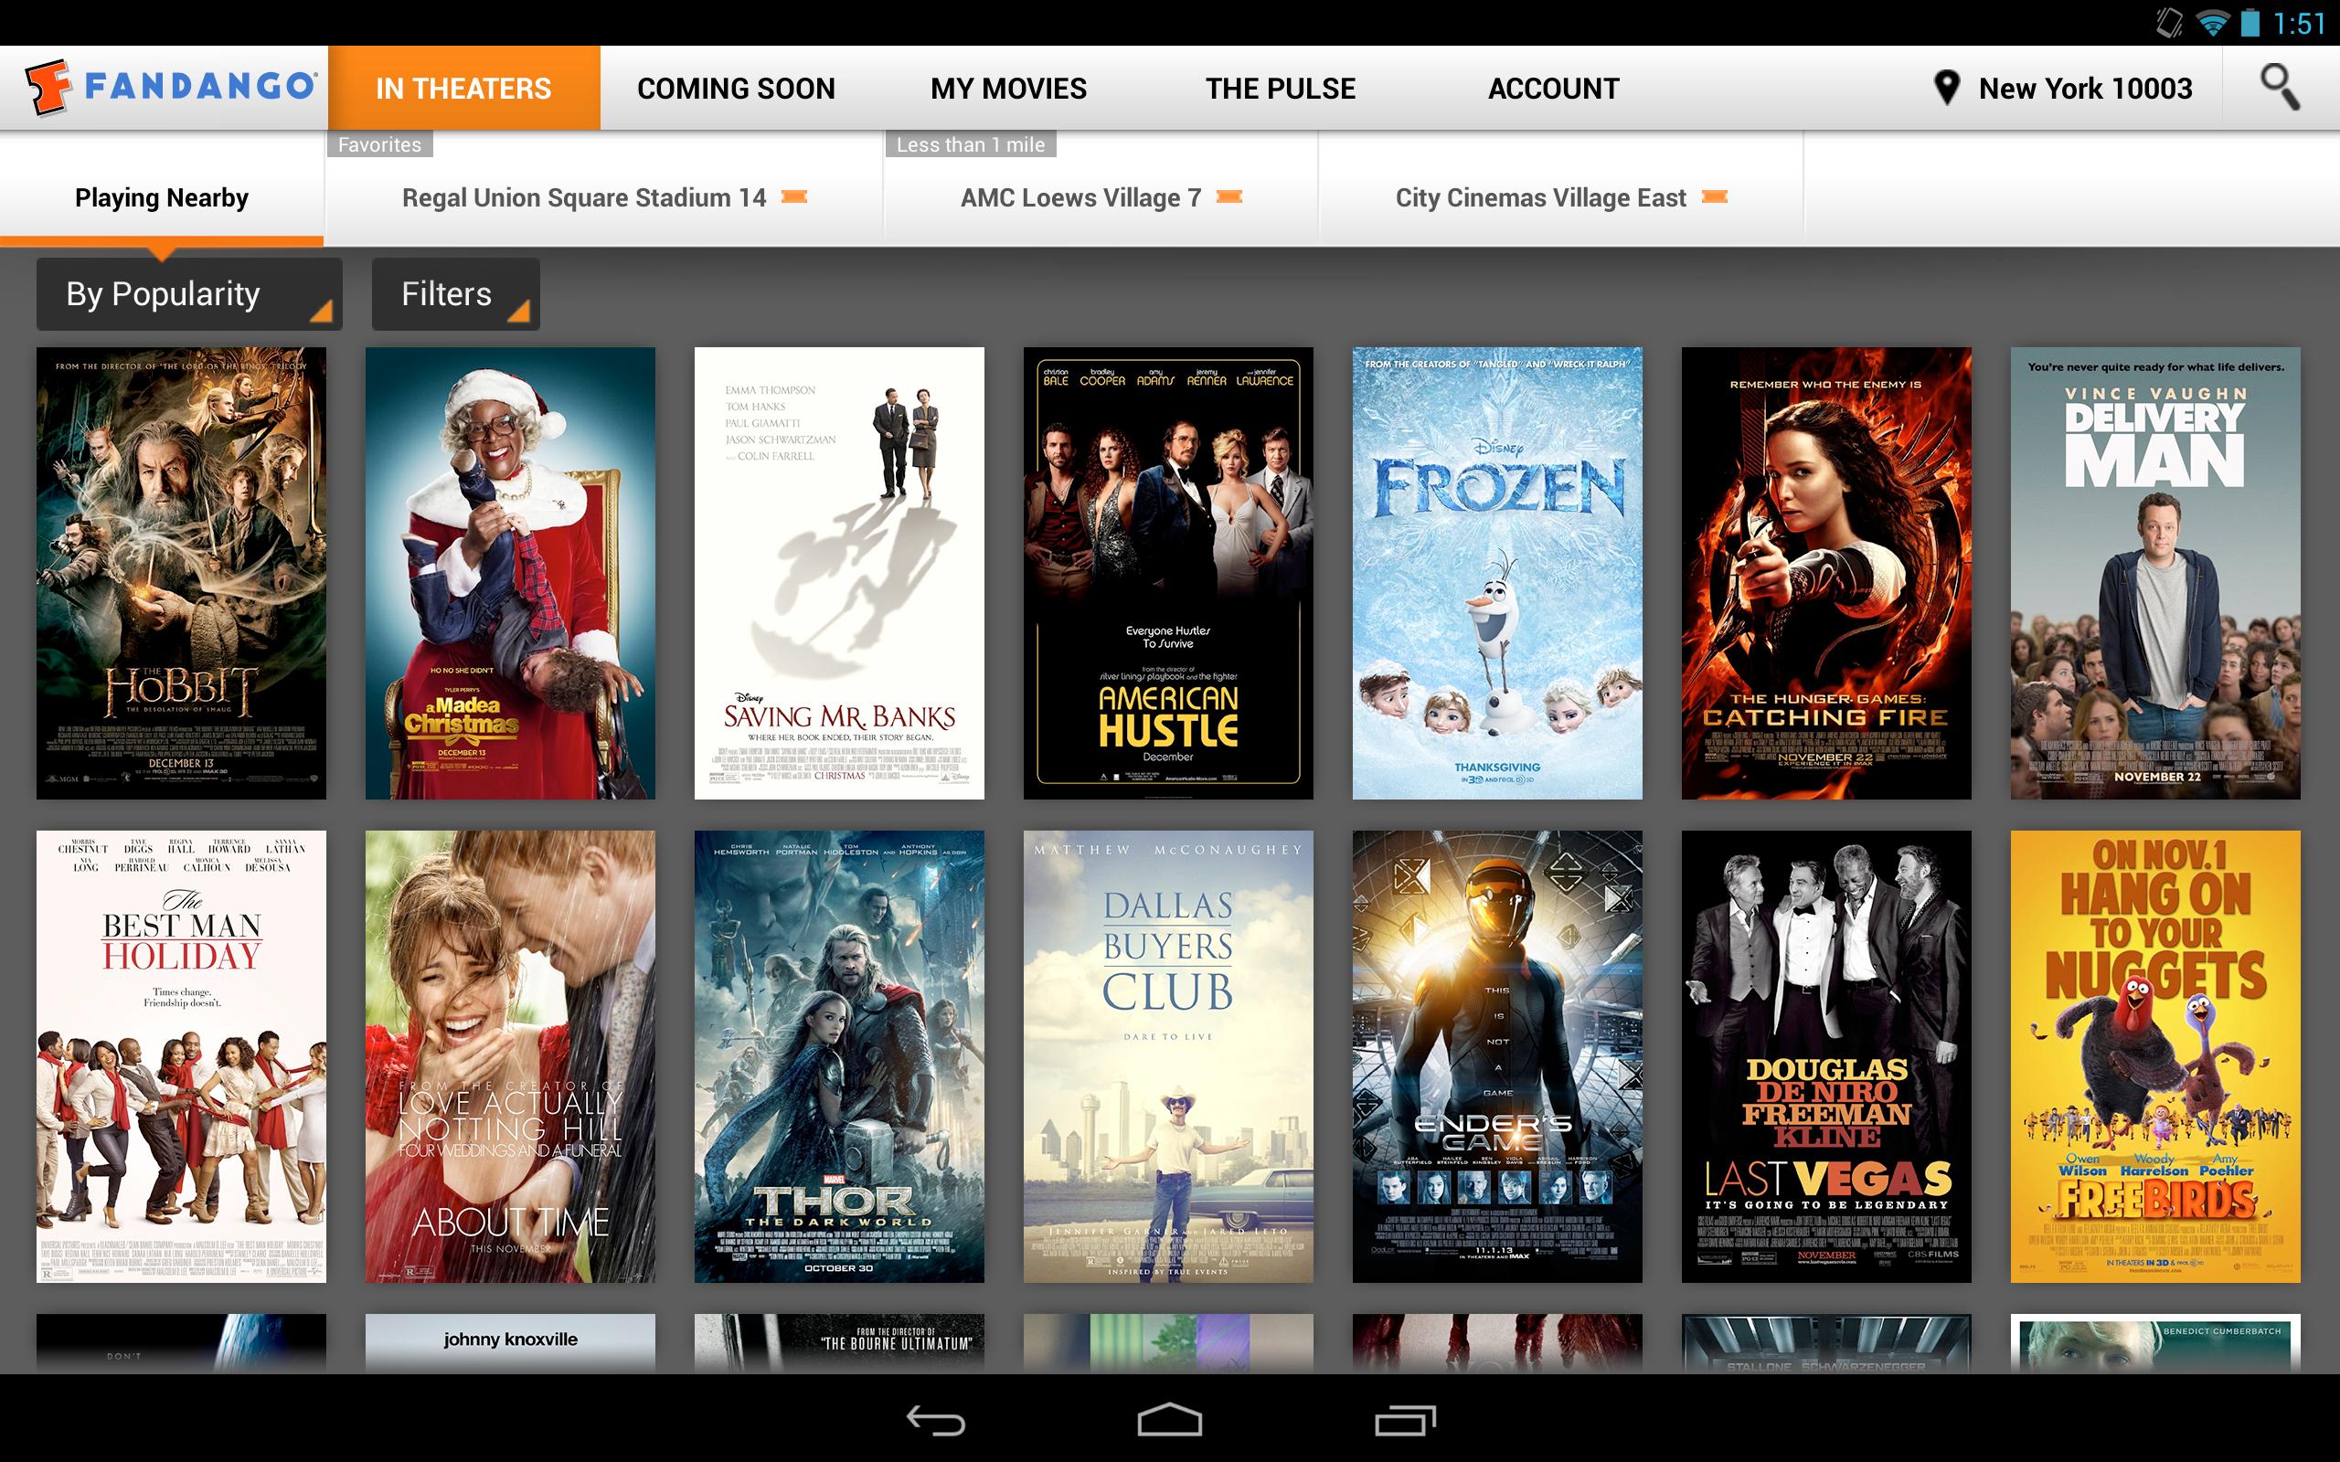Tap the Fandango logo

170,87
